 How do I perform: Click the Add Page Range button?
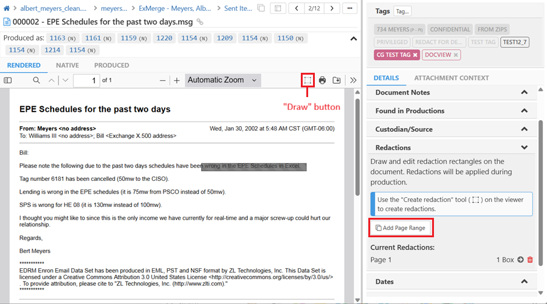(401, 228)
